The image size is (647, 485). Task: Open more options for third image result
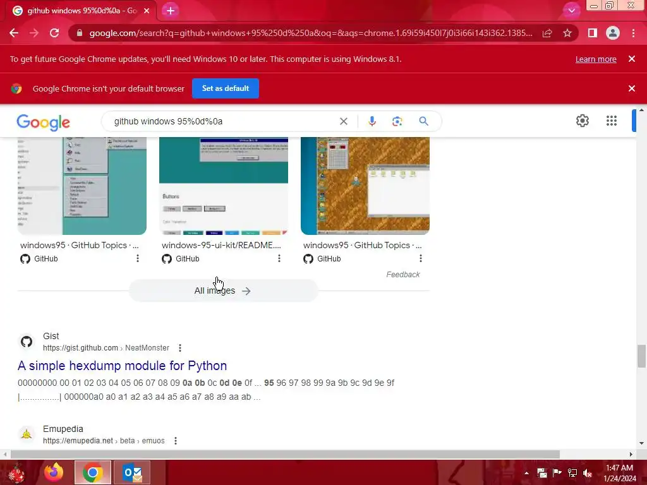click(x=420, y=258)
